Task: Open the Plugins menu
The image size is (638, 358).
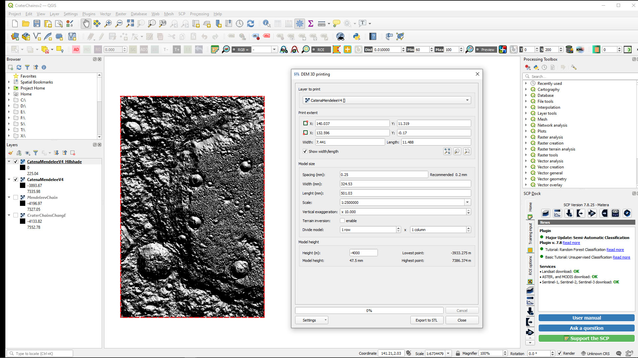Action: tap(89, 14)
